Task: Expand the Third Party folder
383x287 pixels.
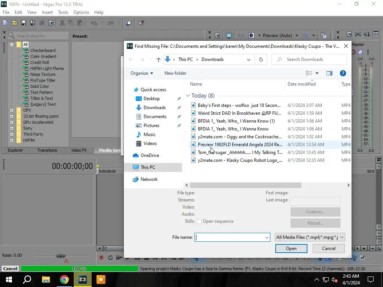Action: 12,134
